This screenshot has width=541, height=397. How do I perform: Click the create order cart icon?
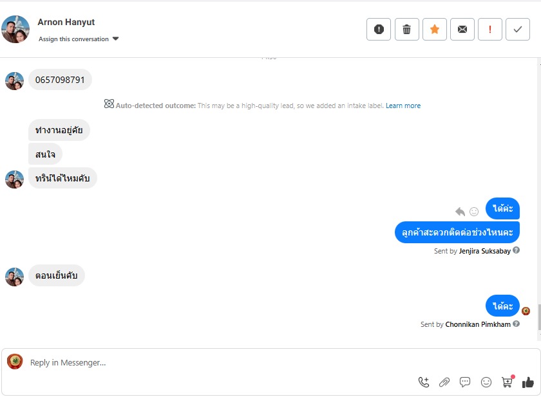coord(508,382)
